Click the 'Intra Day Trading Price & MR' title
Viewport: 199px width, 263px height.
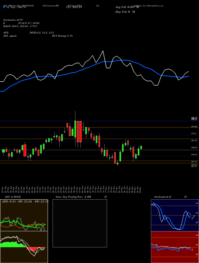73,197
